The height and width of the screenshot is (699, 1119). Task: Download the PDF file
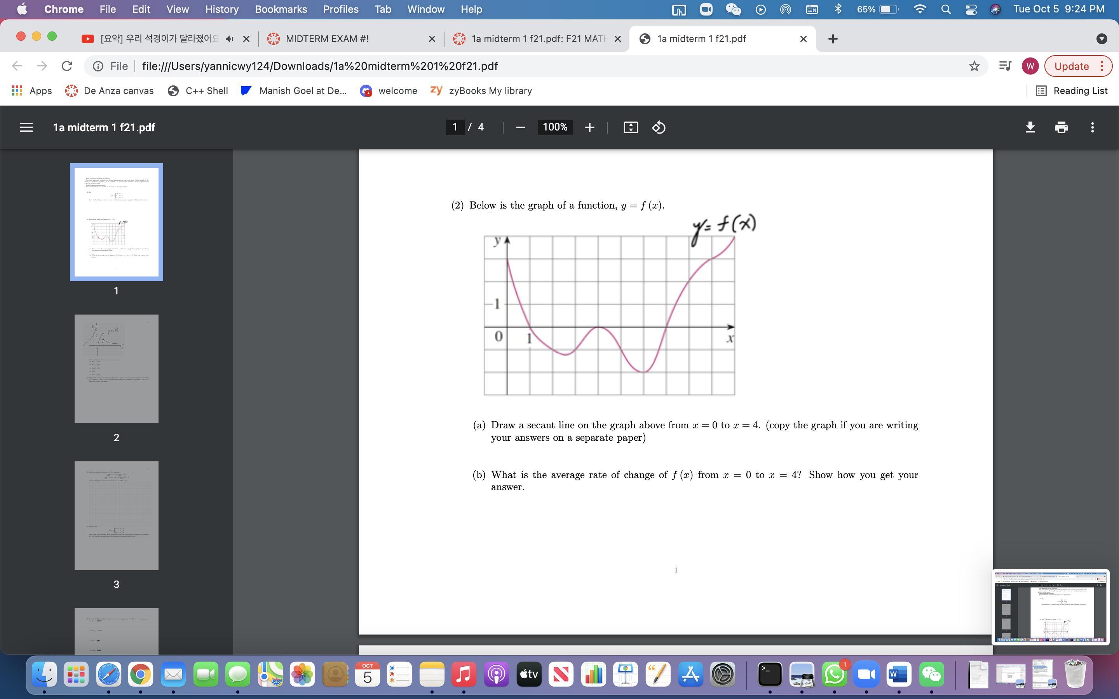tap(1030, 127)
